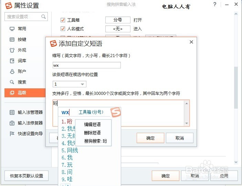Click the main settings scrollbar thumb
The height and width of the screenshot is (186, 242).
[236, 88]
